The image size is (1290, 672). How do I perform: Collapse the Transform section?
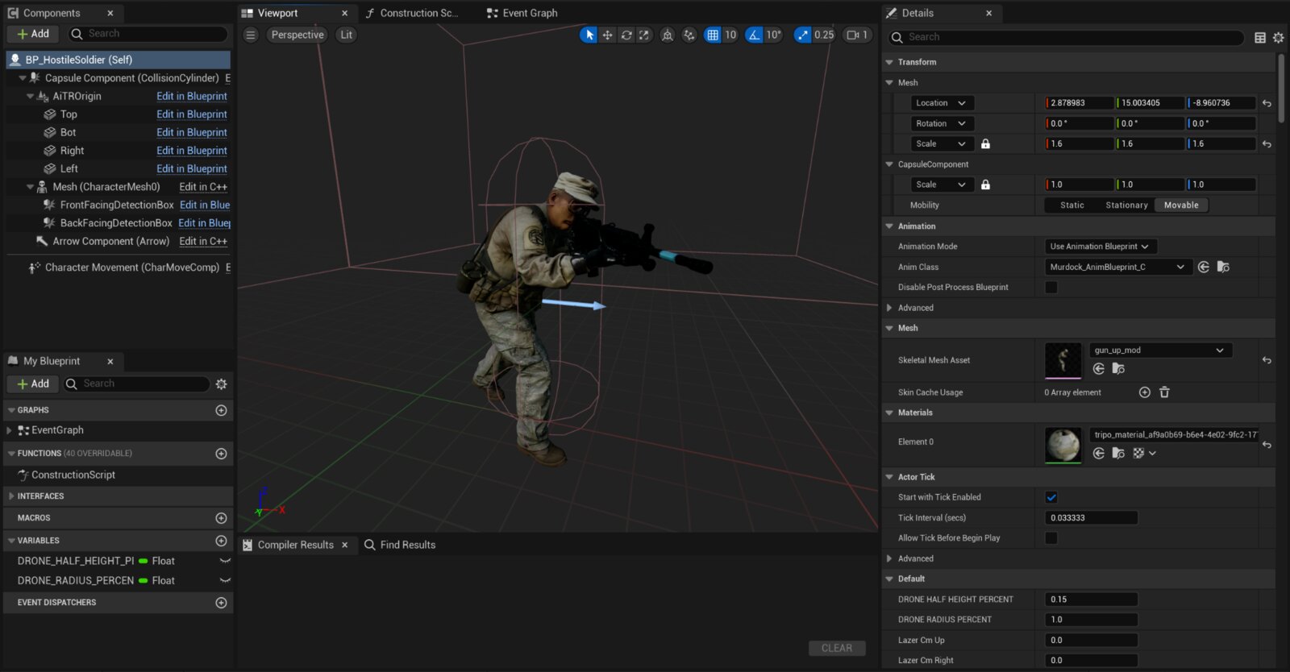tap(889, 62)
